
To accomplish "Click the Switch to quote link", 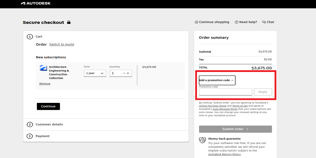I will click(x=62, y=45).
